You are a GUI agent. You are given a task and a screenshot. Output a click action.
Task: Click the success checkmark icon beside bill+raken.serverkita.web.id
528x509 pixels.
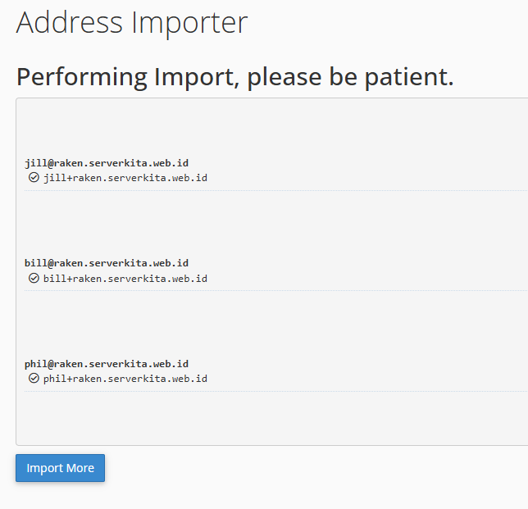tap(34, 278)
